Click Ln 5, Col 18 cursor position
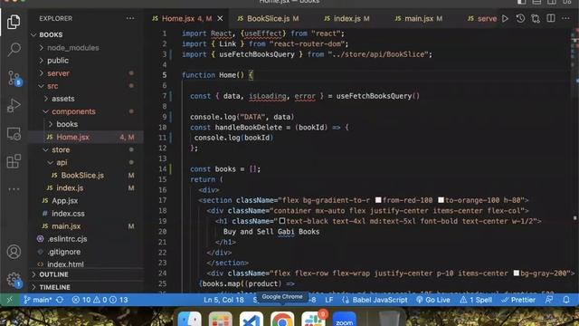 tap(223, 300)
